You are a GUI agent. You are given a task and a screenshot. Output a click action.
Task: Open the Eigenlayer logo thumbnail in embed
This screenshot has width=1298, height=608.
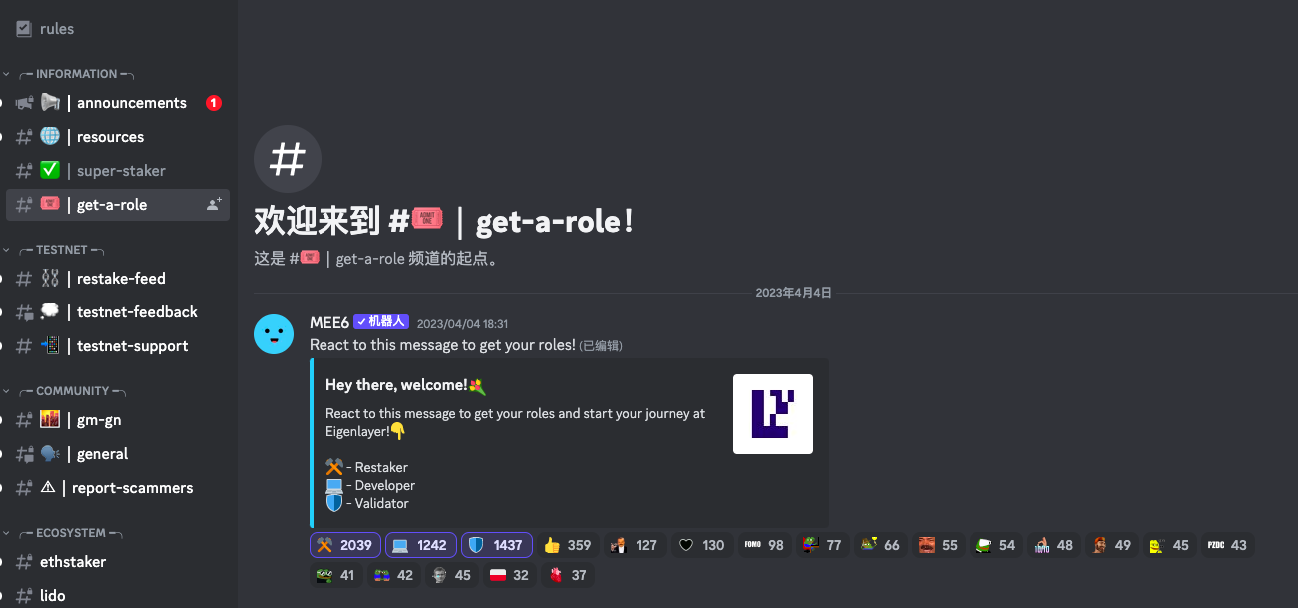click(773, 414)
